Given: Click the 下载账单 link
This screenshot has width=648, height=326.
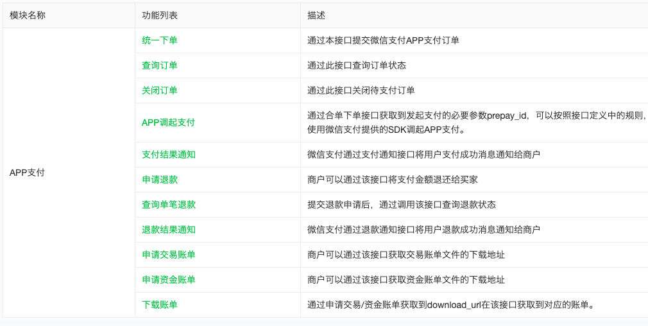Looking at the screenshot, I should (x=160, y=305).
